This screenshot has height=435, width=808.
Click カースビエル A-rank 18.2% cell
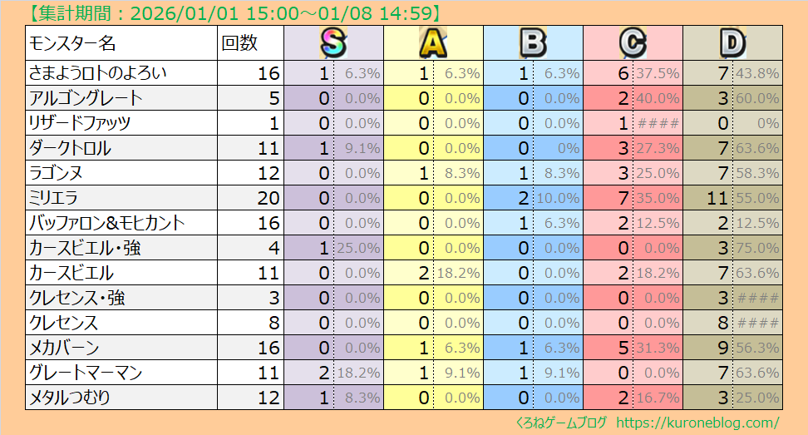(458, 273)
